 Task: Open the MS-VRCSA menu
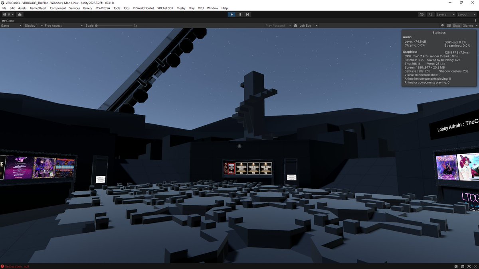point(103,8)
